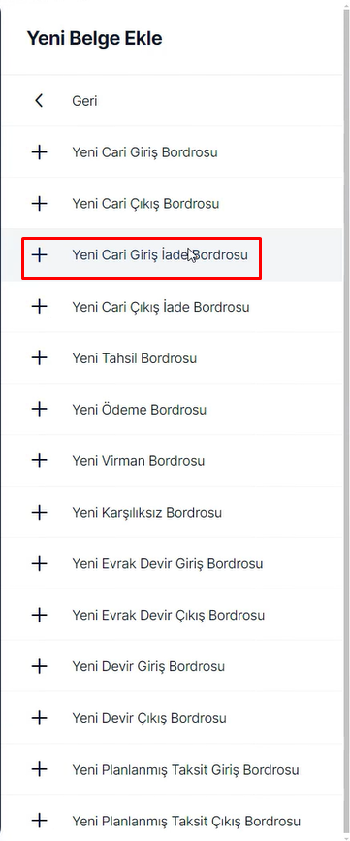Click plus icon beside Yeni Tahsil Bordrosu
Viewport: 350px width, 841px height.
(39, 357)
